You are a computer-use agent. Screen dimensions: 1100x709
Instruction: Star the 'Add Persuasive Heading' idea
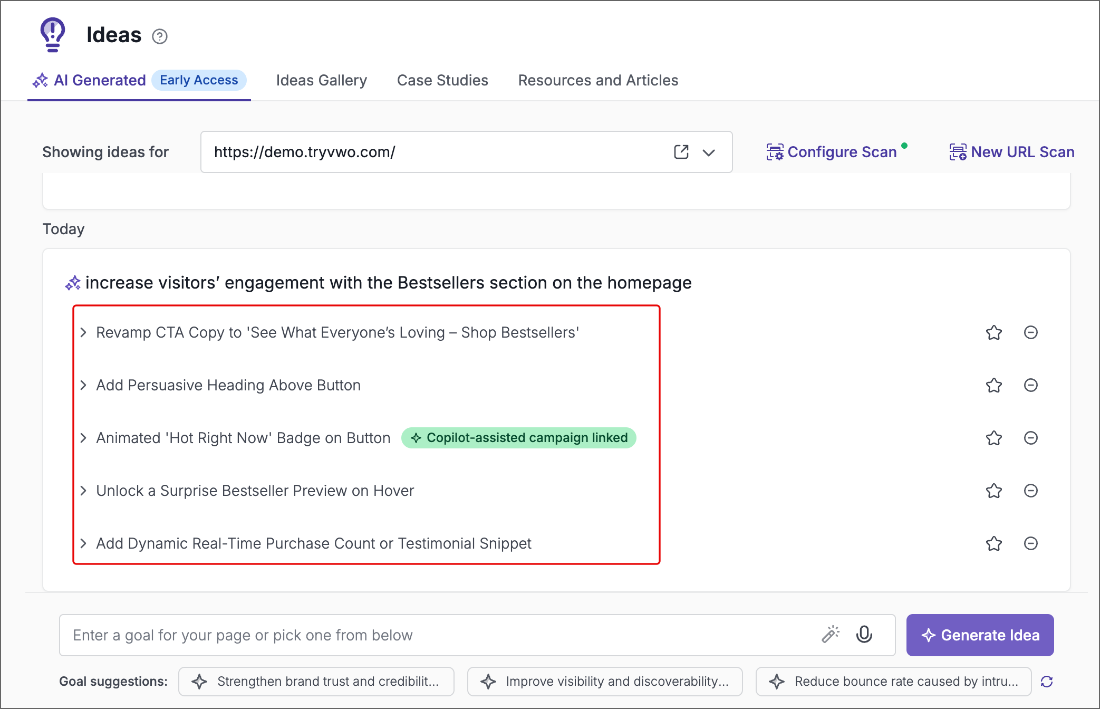pyautogui.click(x=994, y=385)
